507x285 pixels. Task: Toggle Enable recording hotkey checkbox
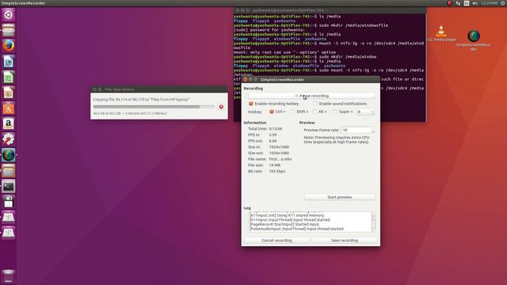(x=250, y=104)
